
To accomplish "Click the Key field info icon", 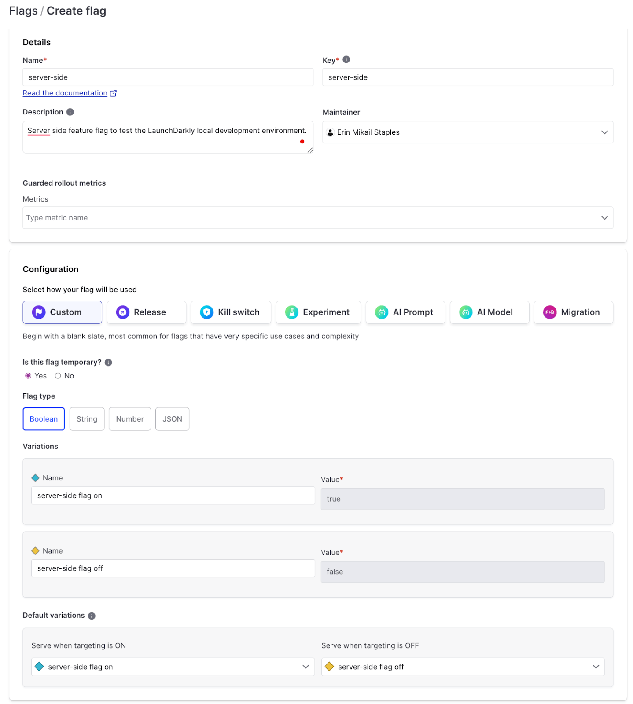I will tap(346, 59).
